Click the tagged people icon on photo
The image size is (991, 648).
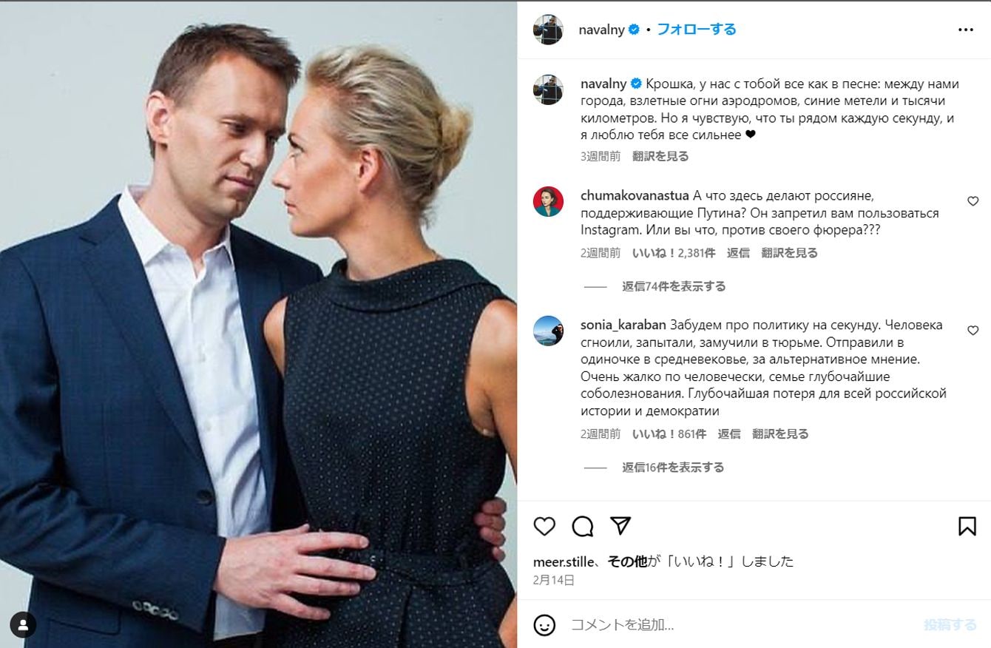point(23,625)
